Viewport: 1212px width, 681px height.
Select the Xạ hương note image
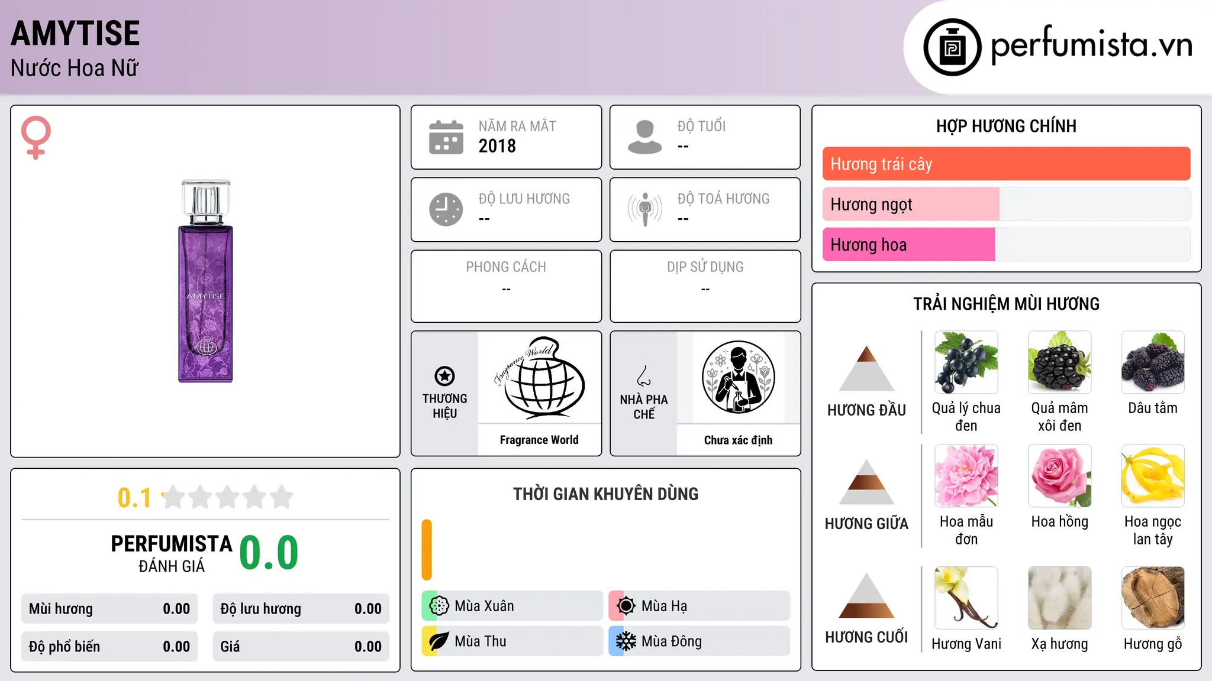point(1059,598)
